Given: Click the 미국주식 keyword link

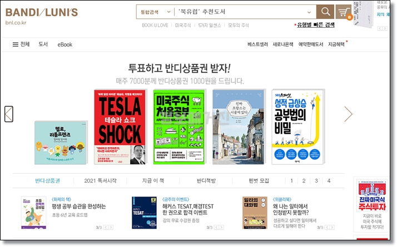Looking at the screenshot, I should pos(183,26).
